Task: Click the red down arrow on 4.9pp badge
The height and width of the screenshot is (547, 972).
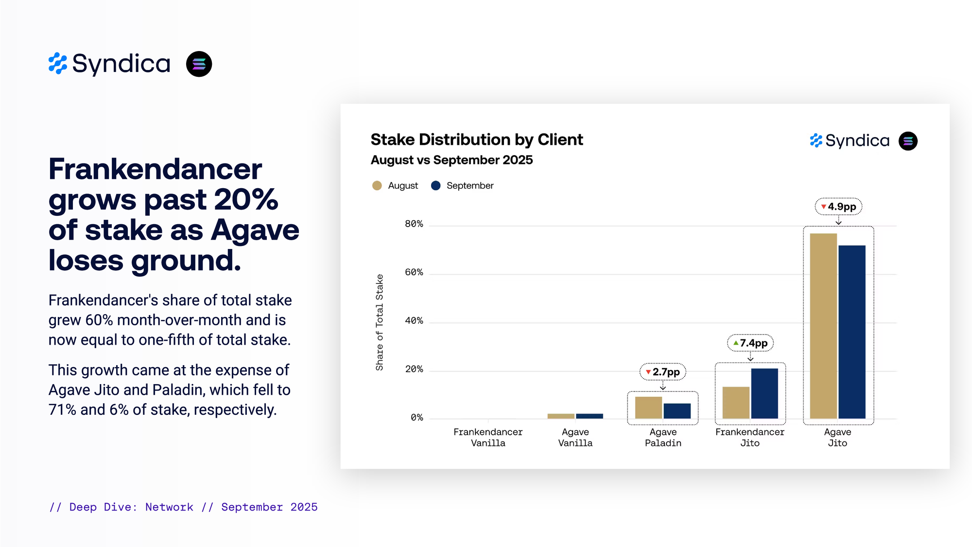Action: 823,207
